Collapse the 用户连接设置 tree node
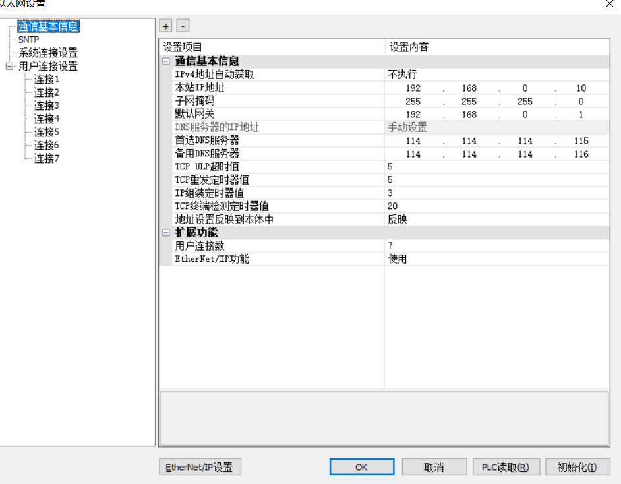The height and width of the screenshot is (484, 621). tap(9, 66)
